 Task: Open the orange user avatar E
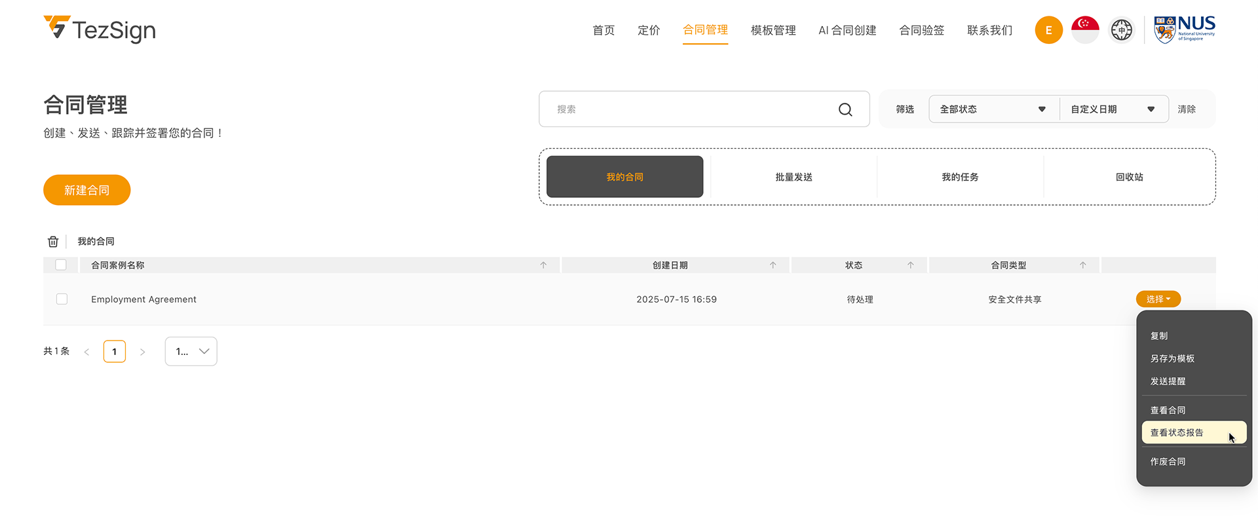click(x=1048, y=30)
